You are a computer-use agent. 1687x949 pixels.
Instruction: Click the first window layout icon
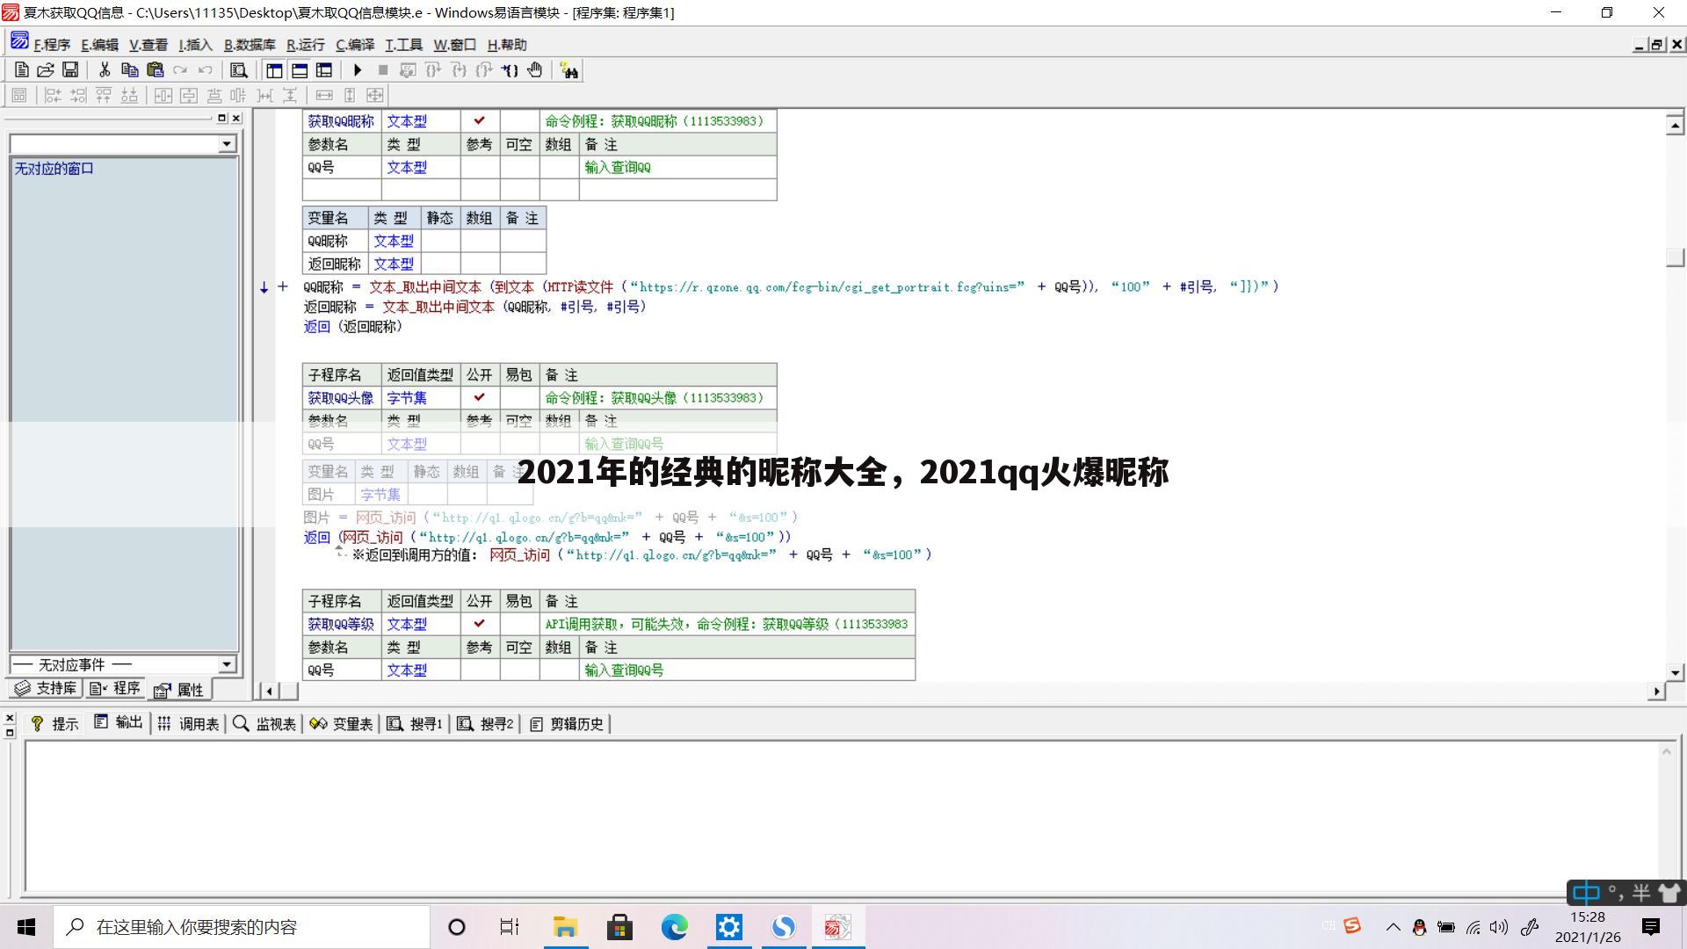pos(274,70)
